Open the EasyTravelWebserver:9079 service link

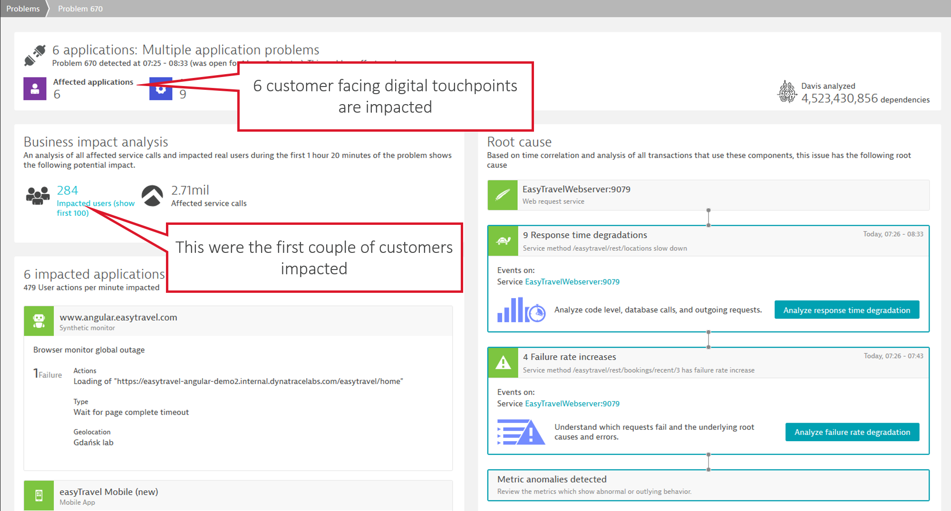(572, 281)
